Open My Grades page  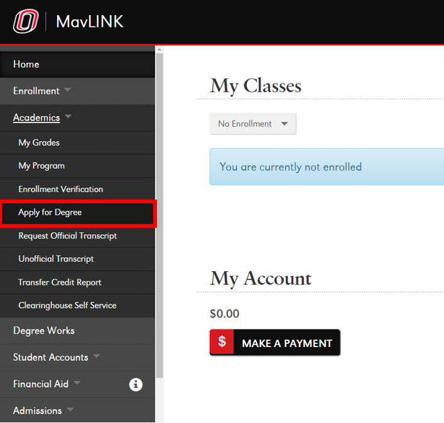[x=39, y=142]
